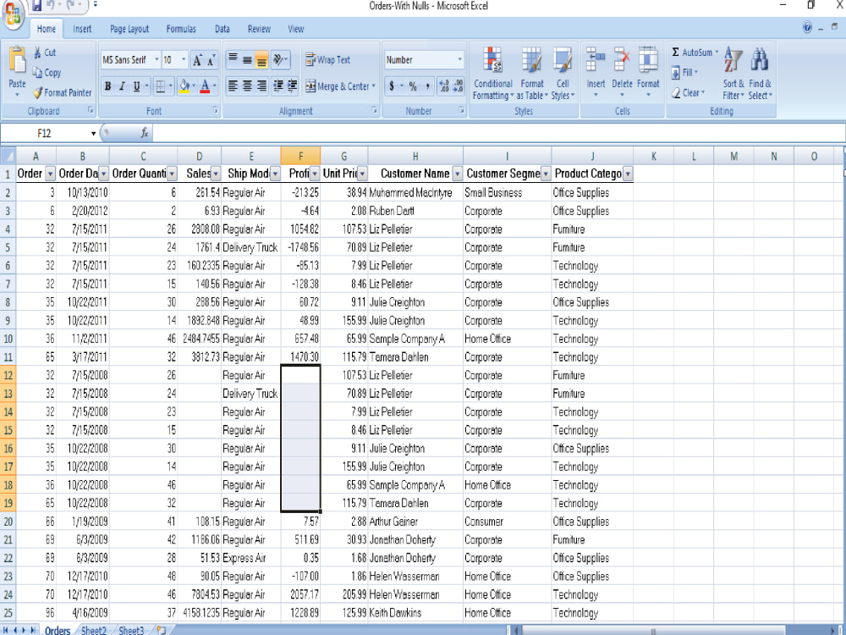Open the Font dialog launcher
The height and width of the screenshot is (635, 846).
(215, 110)
